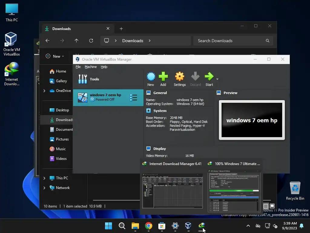The image size is (310, 233).
Task: Select the windows 7 oem hp machine
Action: pos(108,97)
